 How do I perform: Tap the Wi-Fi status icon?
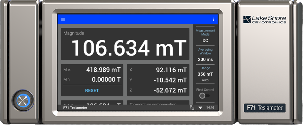click(x=200, y=108)
